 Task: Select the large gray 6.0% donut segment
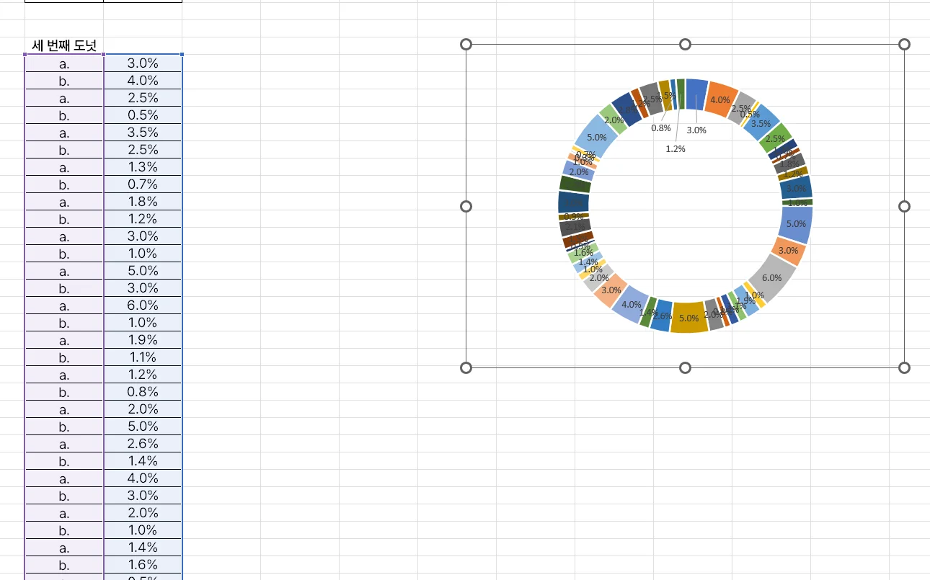click(x=775, y=280)
